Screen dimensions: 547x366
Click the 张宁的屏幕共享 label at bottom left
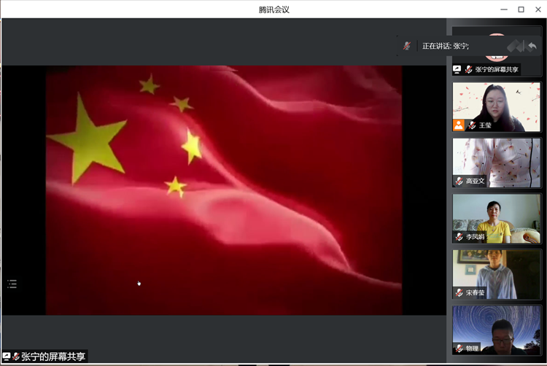click(53, 357)
